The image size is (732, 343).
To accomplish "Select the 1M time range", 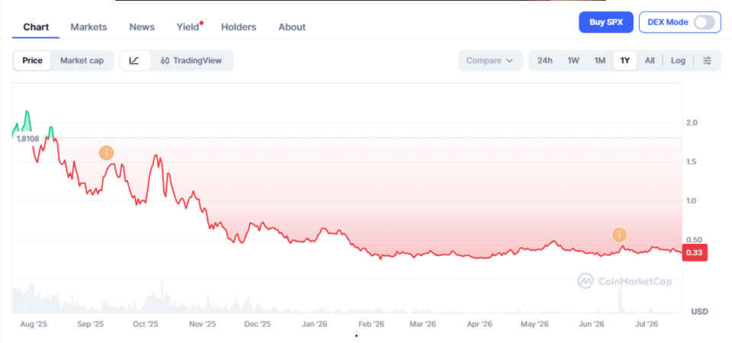I will click(x=599, y=61).
